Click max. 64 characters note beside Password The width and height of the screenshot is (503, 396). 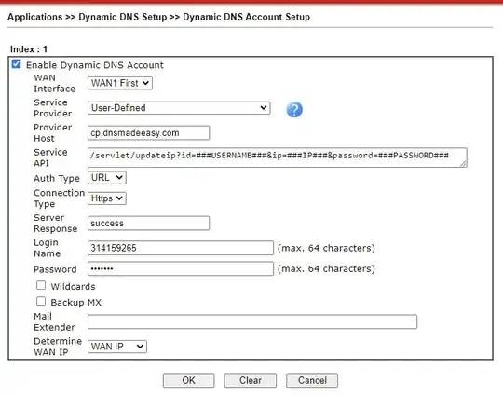[x=326, y=268]
